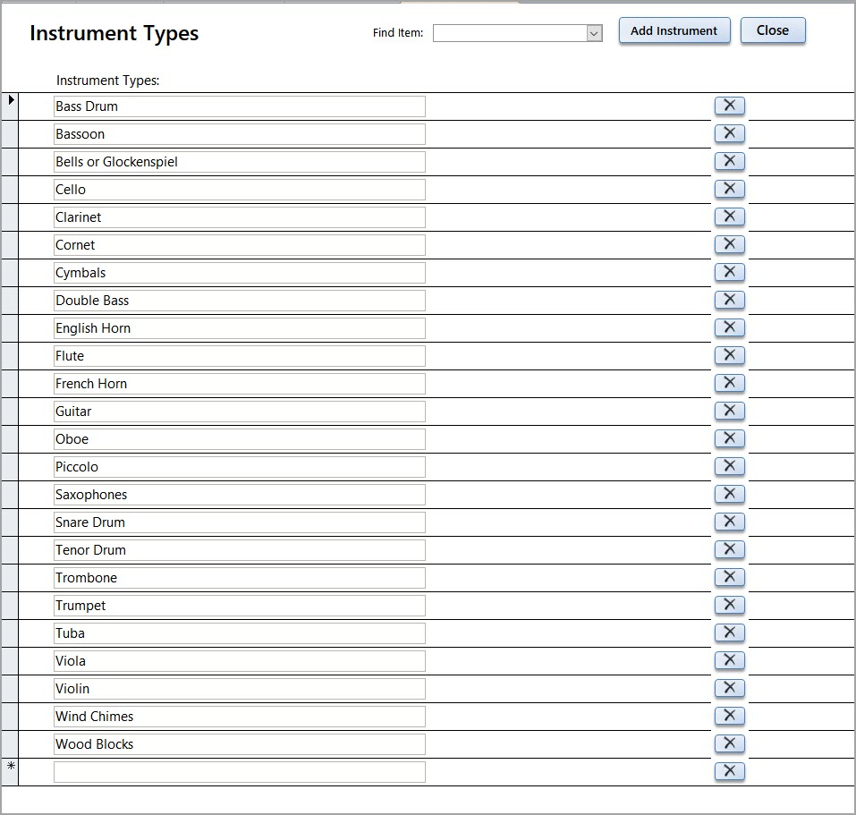Click the Add Instrument button
This screenshot has height=815, width=856.
(674, 30)
